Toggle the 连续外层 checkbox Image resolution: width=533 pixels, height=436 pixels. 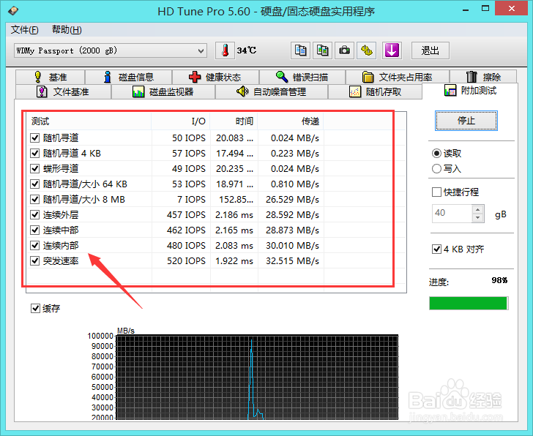click(x=34, y=214)
